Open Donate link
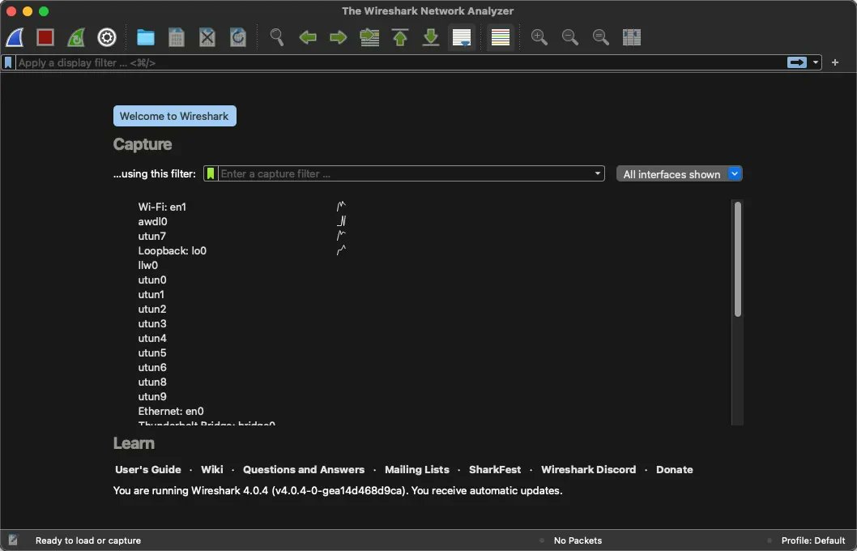Image resolution: width=857 pixels, height=551 pixels. (675, 469)
